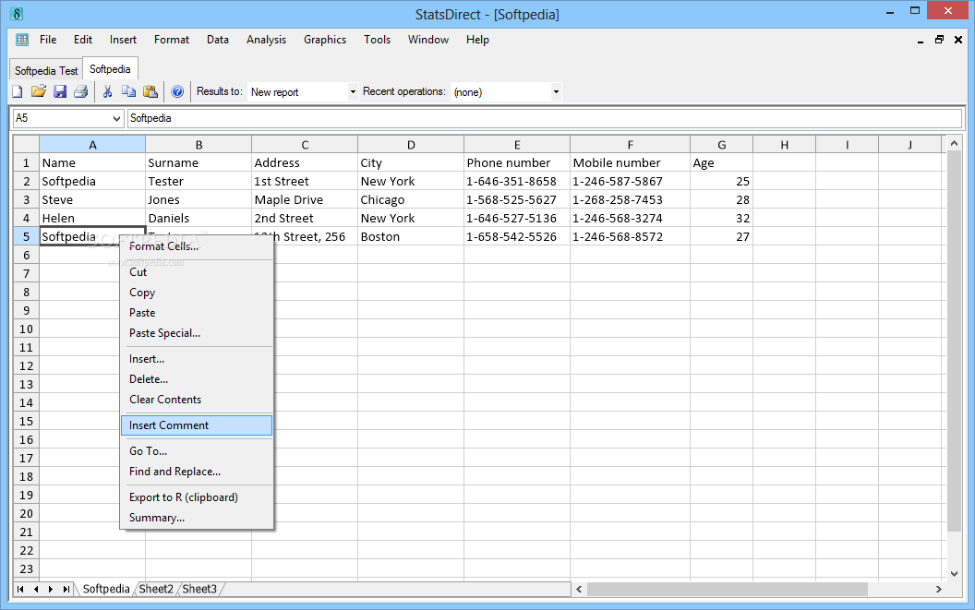Screen dimensions: 975x610
Task: Choose Insert Comment from context menu
Action: pos(196,425)
